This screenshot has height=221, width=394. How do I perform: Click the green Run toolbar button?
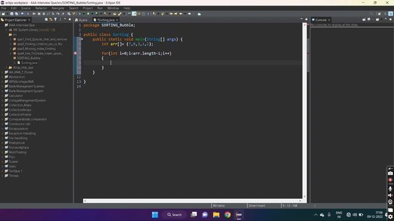tap(88, 14)
